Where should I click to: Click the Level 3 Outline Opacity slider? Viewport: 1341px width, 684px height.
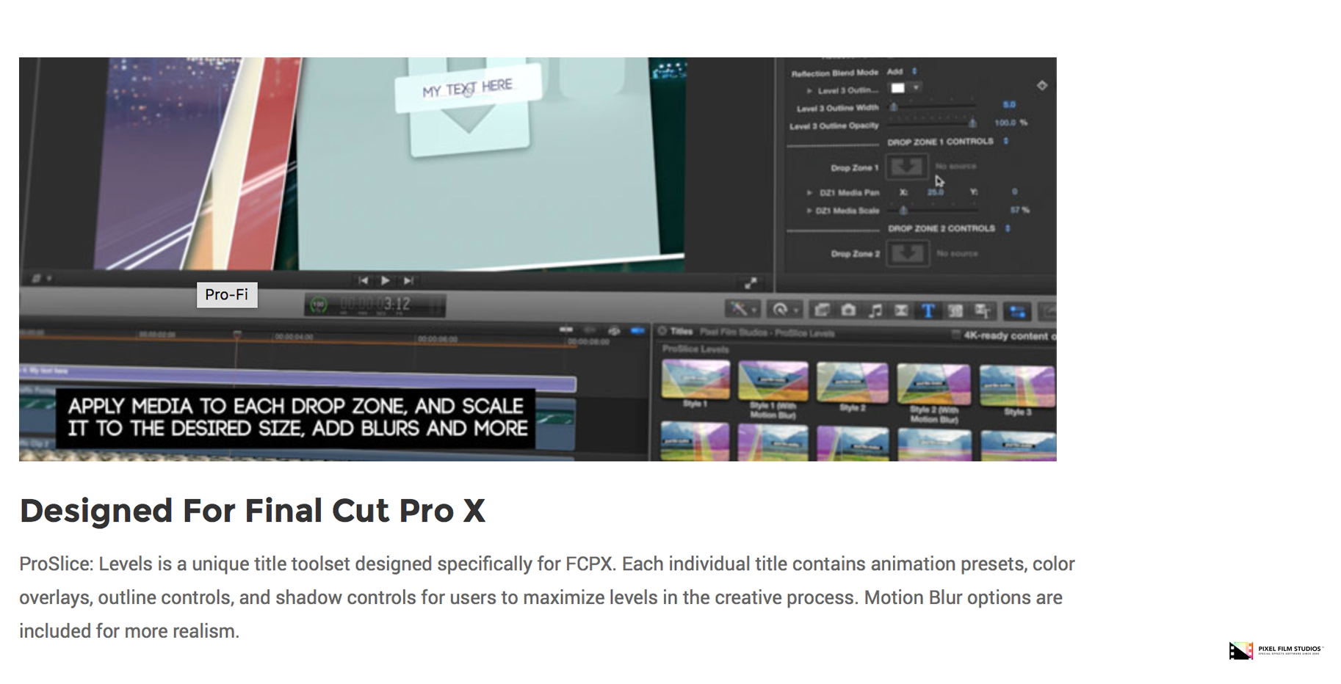(933, 123)
